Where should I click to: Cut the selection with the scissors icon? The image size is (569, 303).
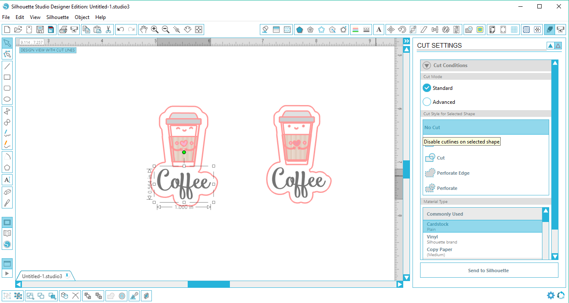(x=108, y=30)
